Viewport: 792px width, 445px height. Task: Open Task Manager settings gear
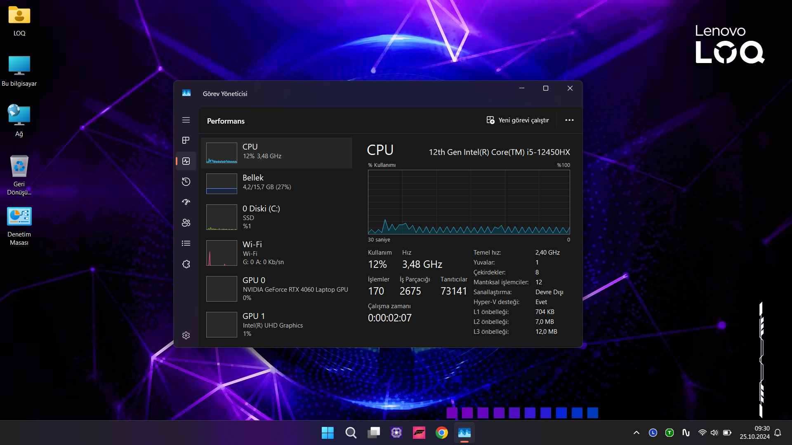tap(186, 335)
